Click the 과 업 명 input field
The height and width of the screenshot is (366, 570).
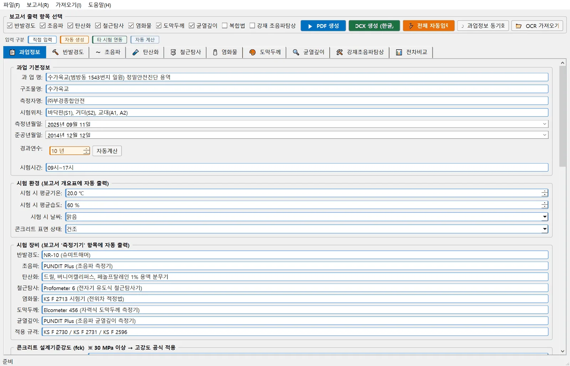pyautogui.click(x=297, y=77)
